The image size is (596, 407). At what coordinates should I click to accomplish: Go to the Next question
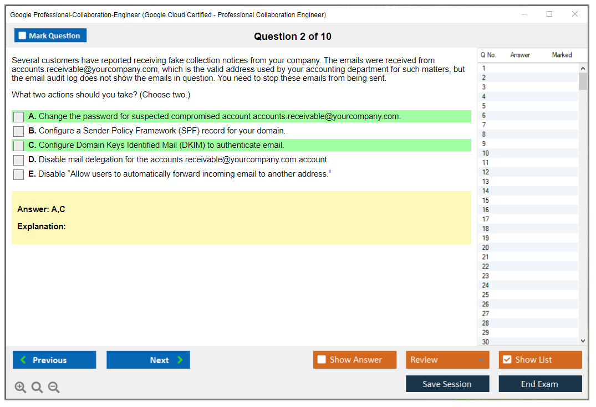coord(148,360)
